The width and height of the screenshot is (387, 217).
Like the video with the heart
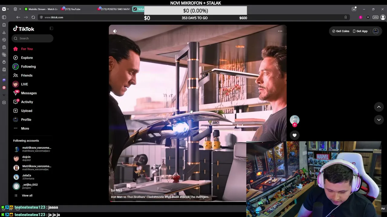click(x=294, y=135)
